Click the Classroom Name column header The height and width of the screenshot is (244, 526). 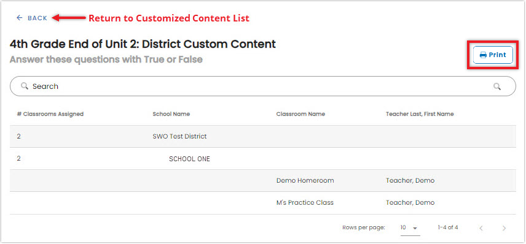tap(300, 114)
